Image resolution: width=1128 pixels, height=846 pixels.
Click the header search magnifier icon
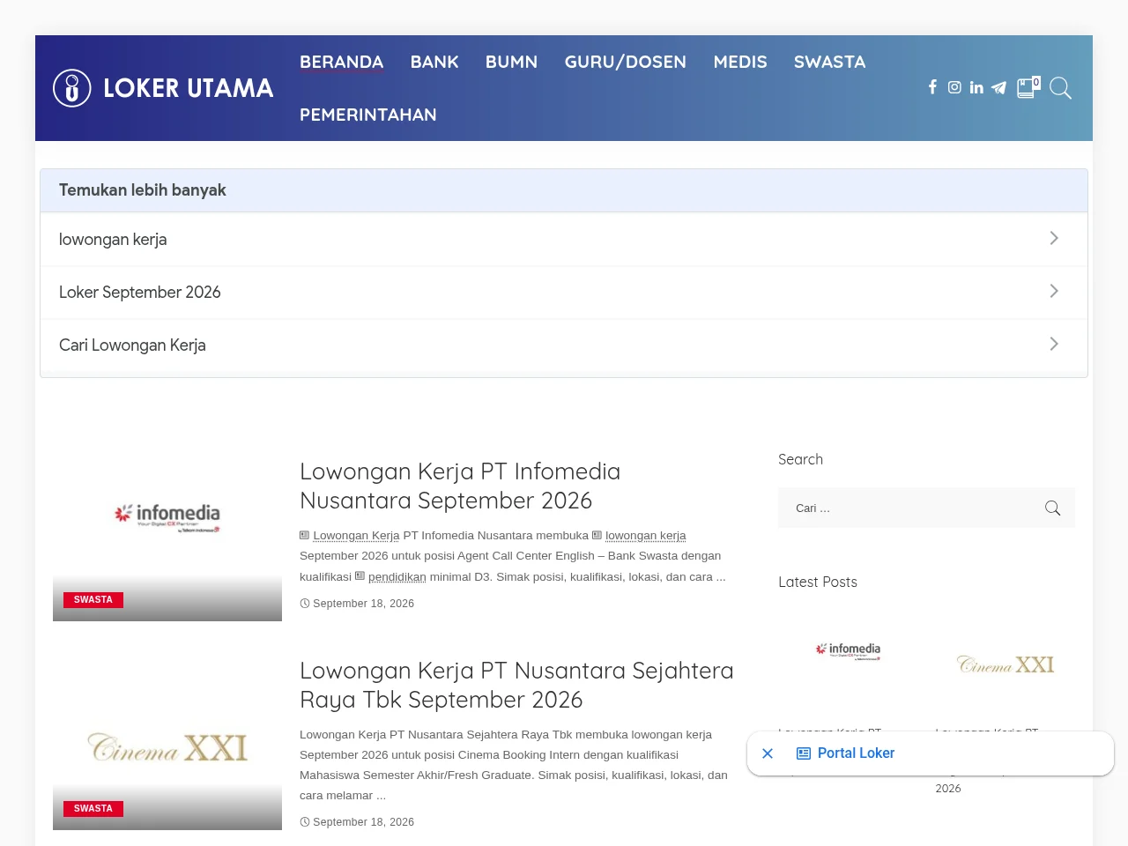[1061, 88]
